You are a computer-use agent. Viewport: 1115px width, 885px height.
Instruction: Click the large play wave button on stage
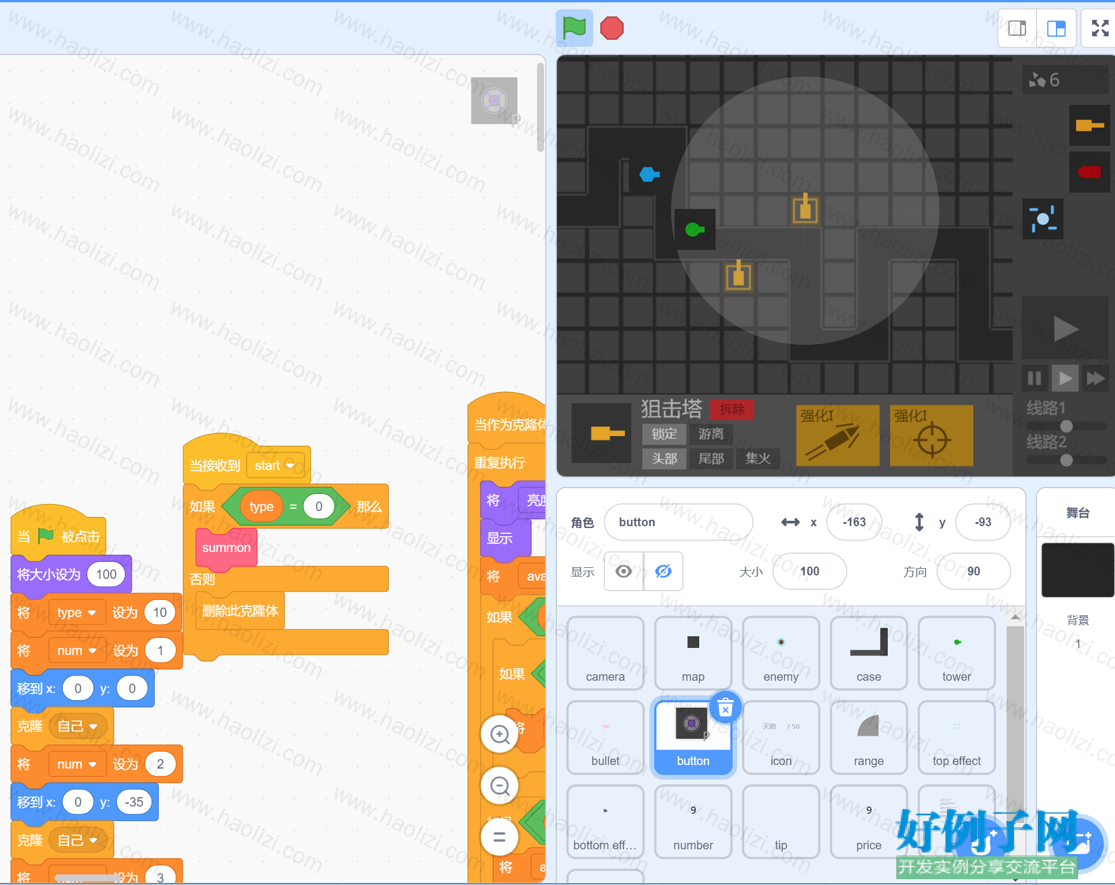pyautogui.click(x=1065, y=328)
